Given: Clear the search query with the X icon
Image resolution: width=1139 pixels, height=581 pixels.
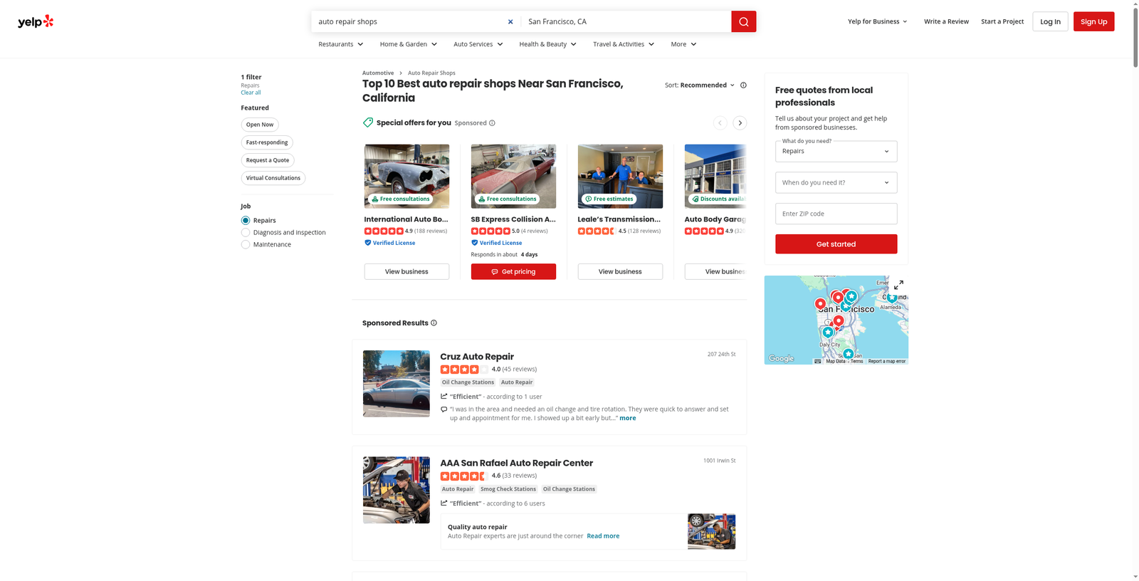Looking at the screenshot, I should (510, 21).
